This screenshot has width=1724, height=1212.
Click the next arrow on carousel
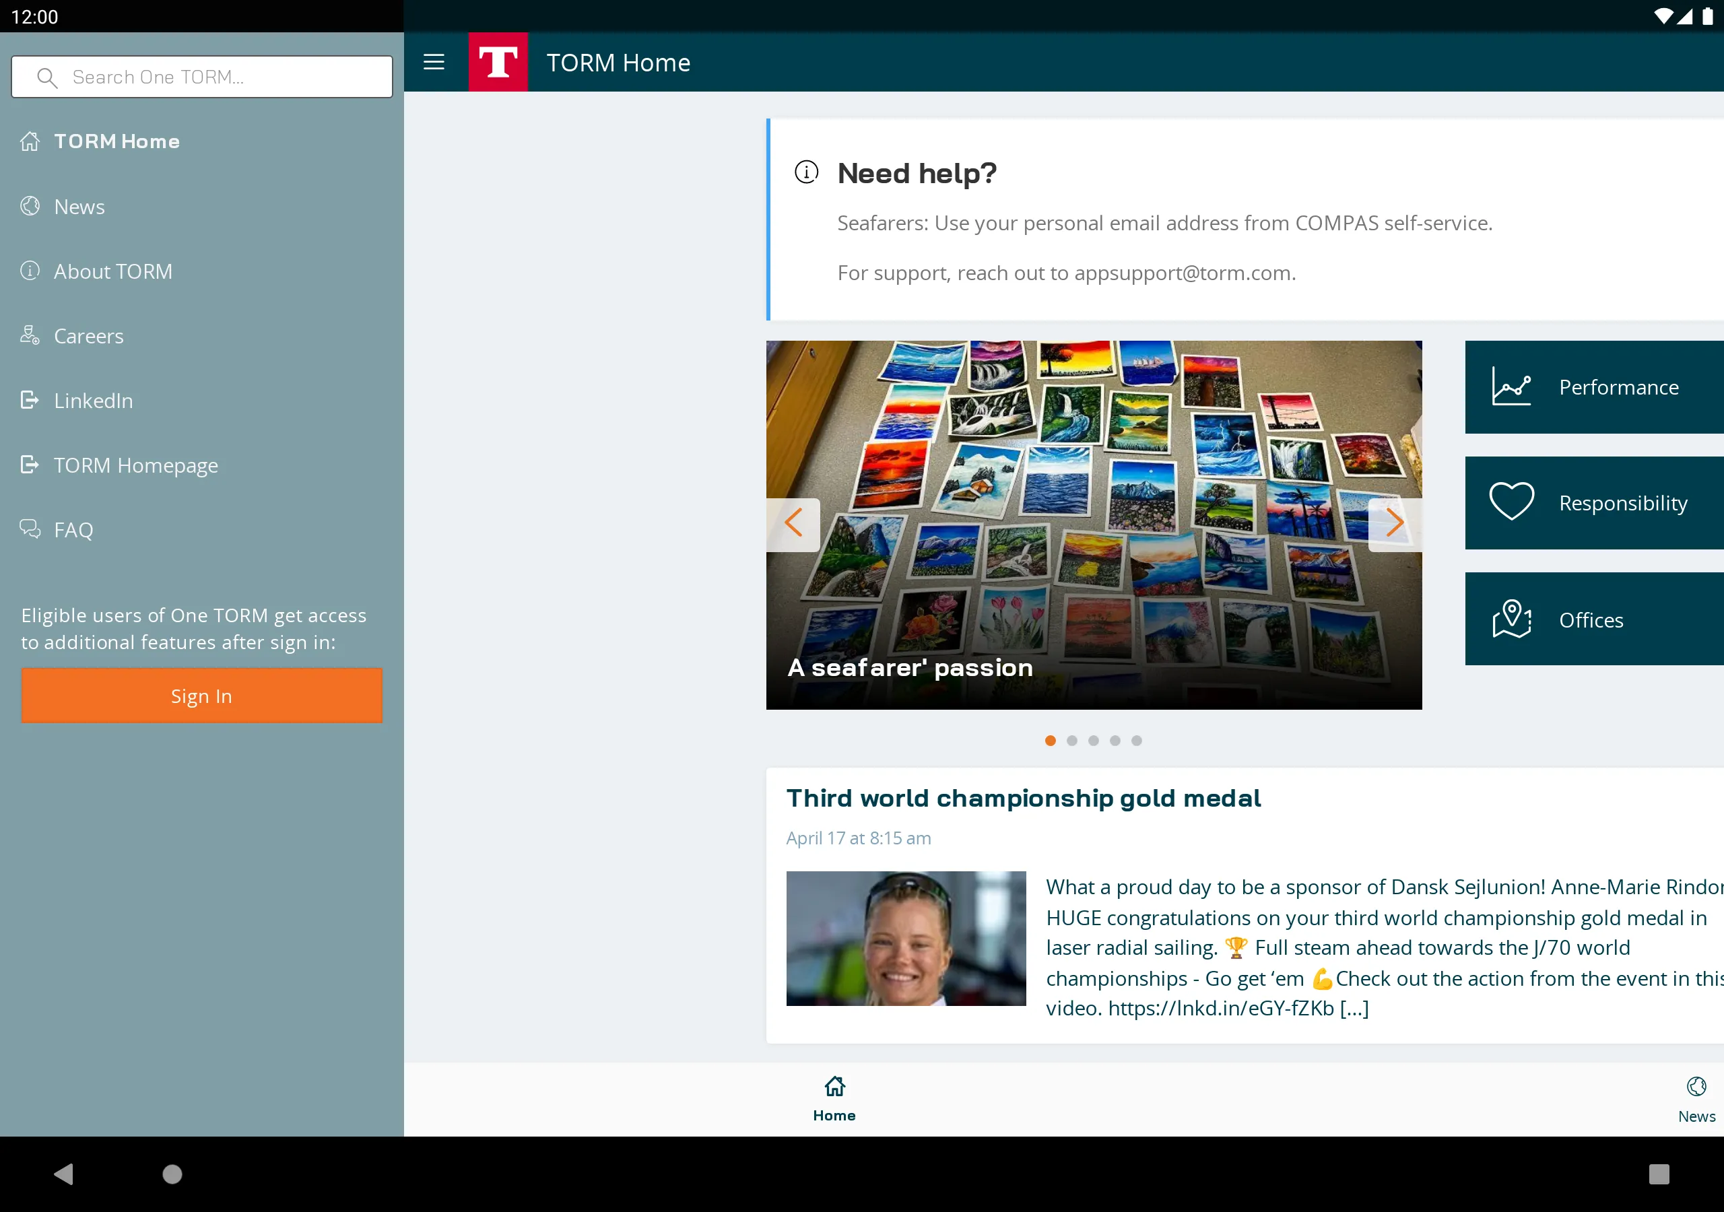click(x=1395, y=522)
